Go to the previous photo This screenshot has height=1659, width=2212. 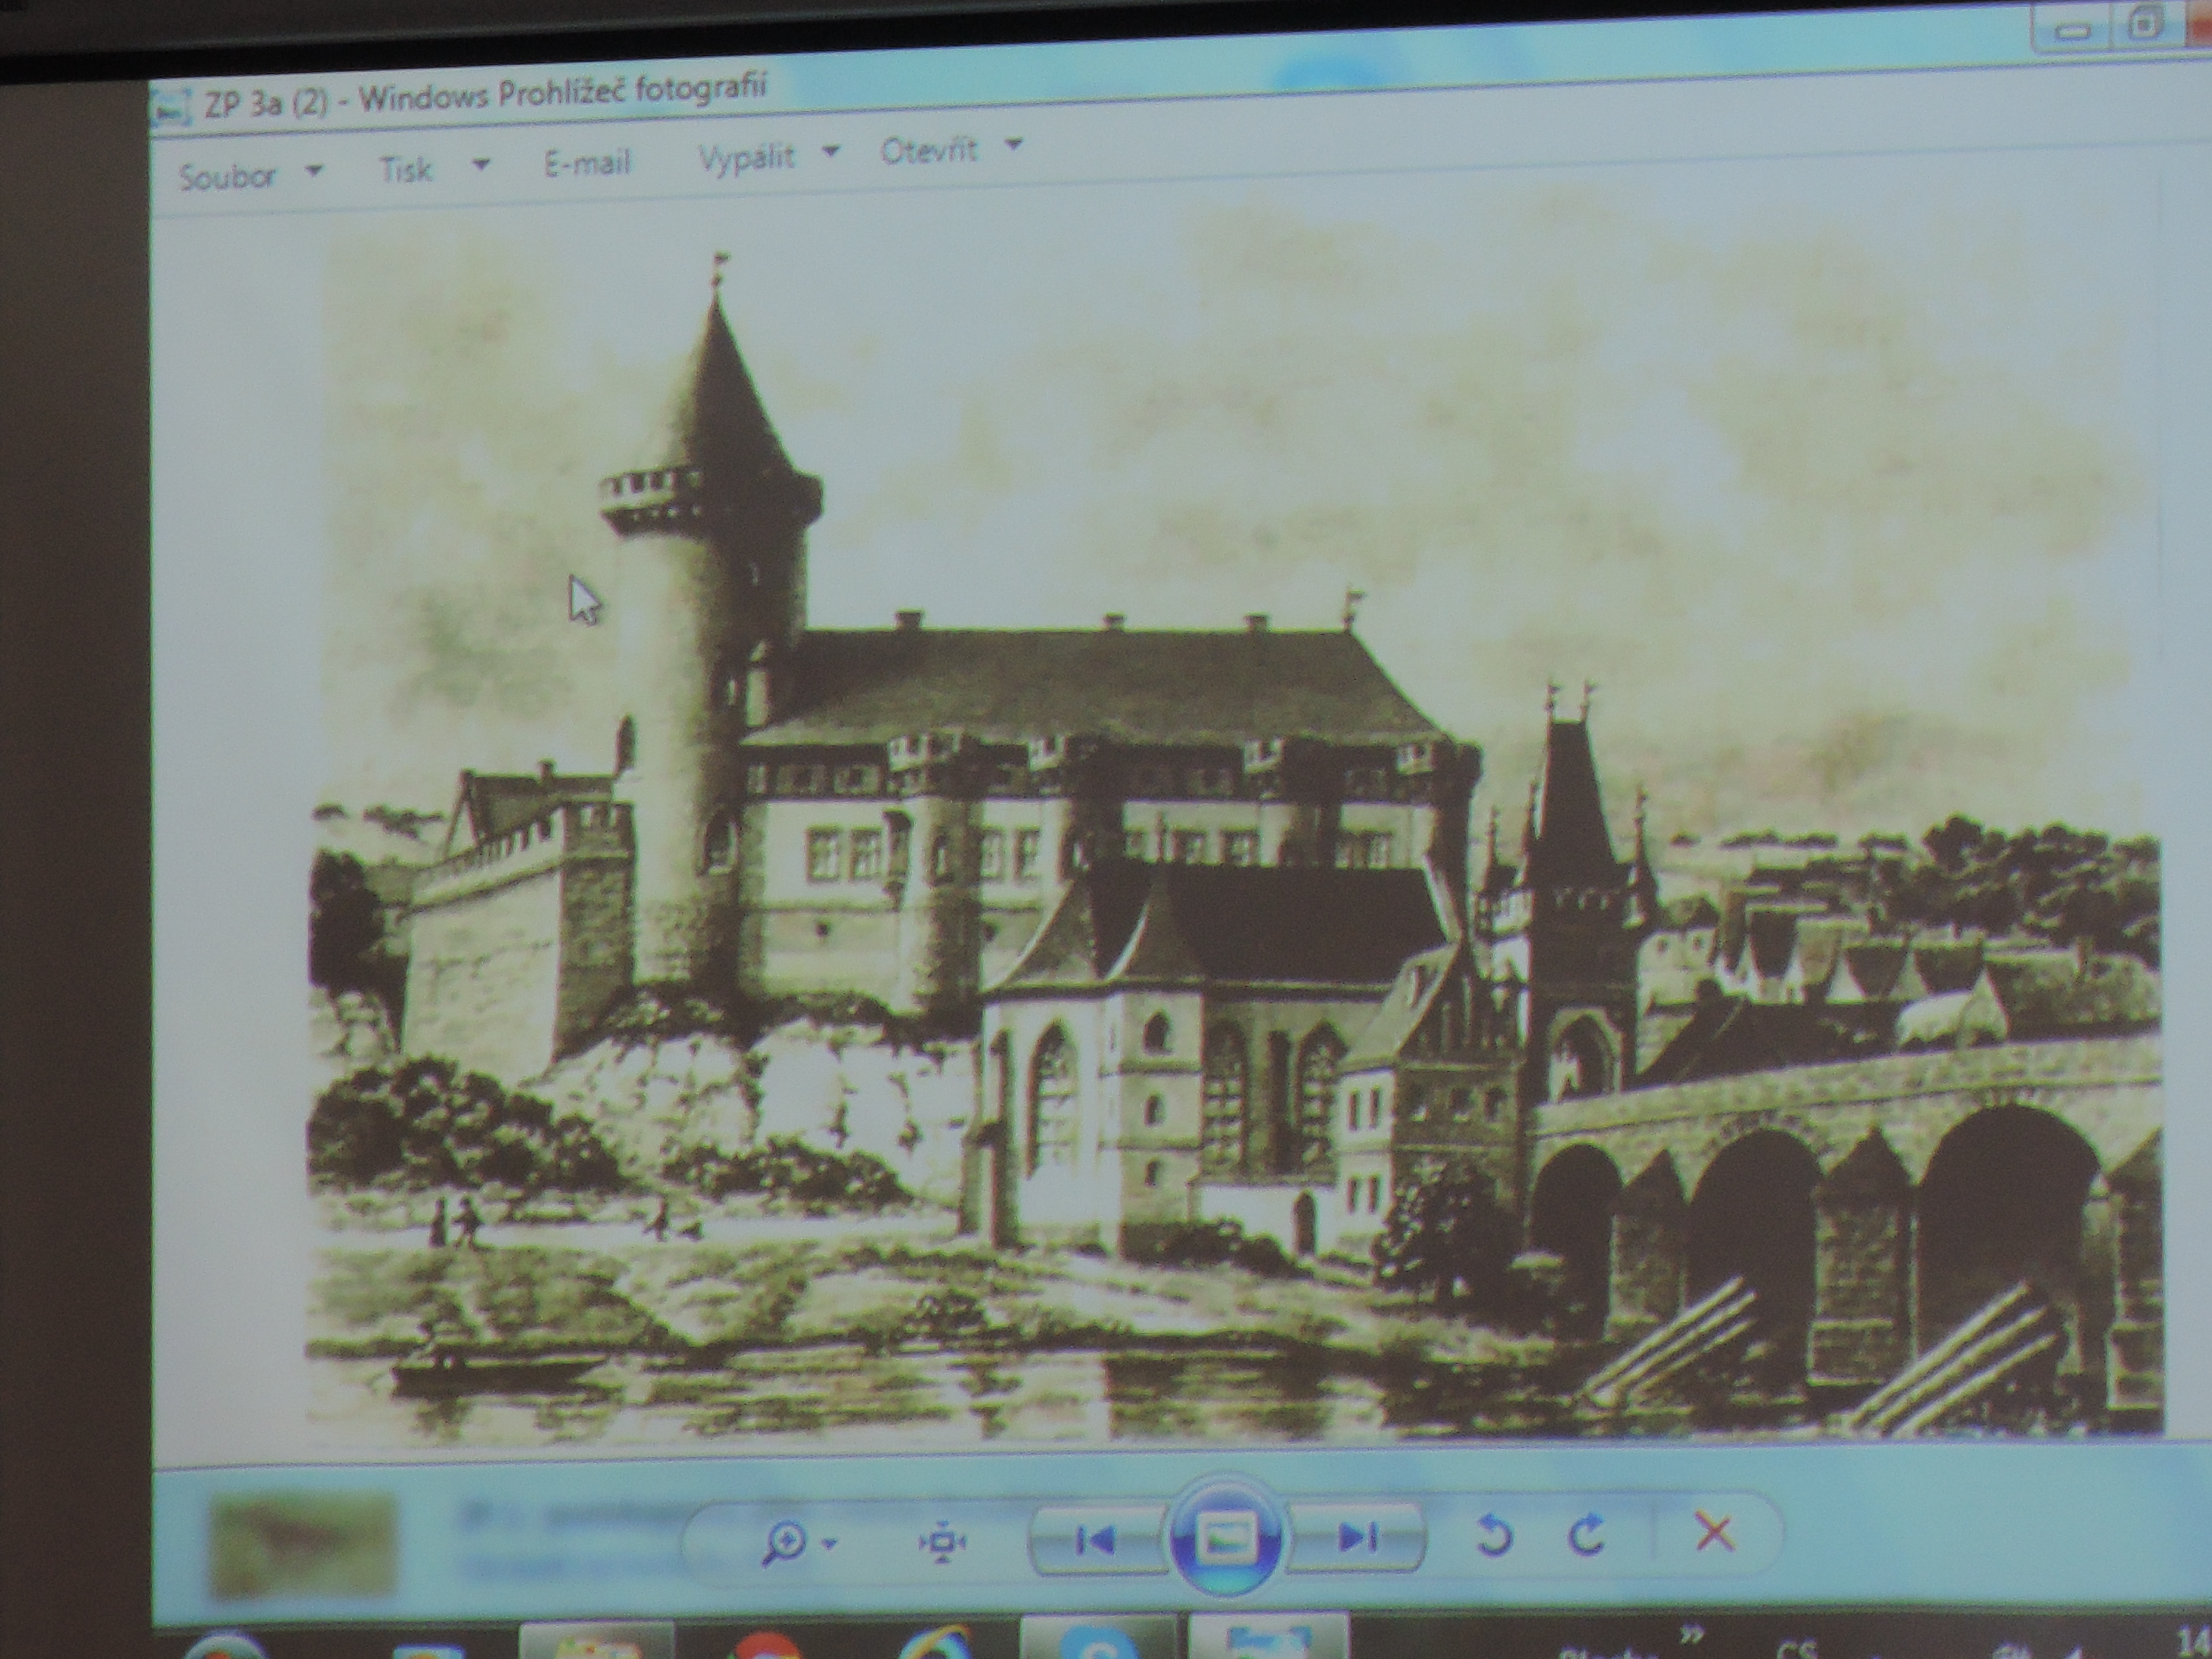click(1097, 1539)
